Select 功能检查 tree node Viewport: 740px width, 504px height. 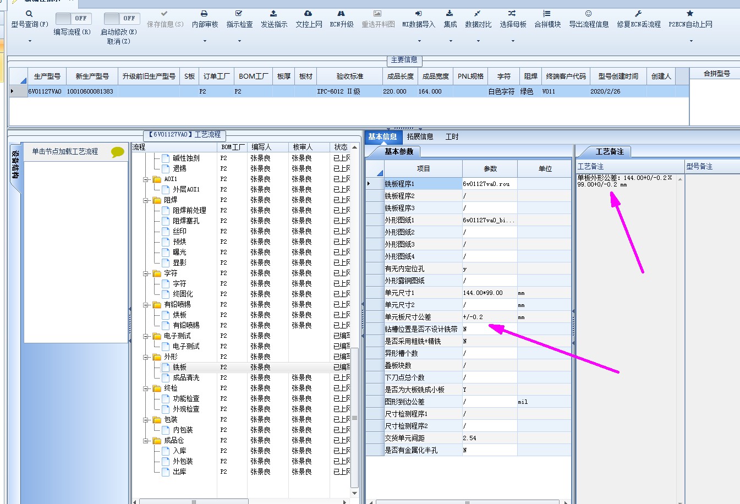click(186, 398)
